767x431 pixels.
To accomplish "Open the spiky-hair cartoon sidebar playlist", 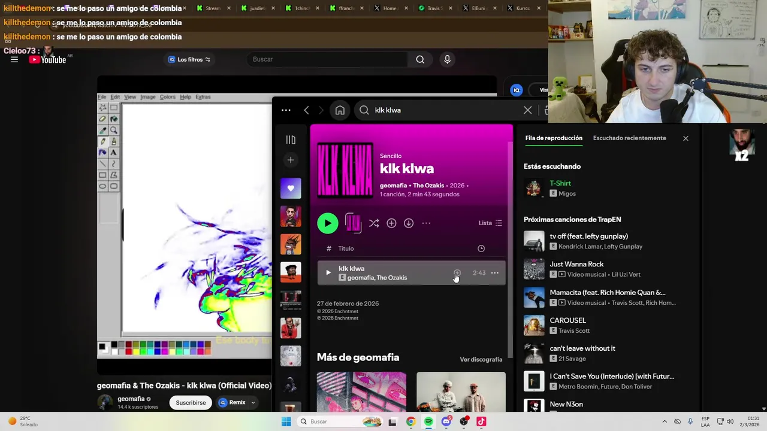I will (291, 244).
